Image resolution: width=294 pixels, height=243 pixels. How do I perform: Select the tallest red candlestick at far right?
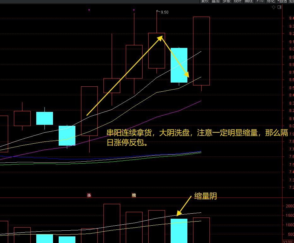[x=201, y=51]
